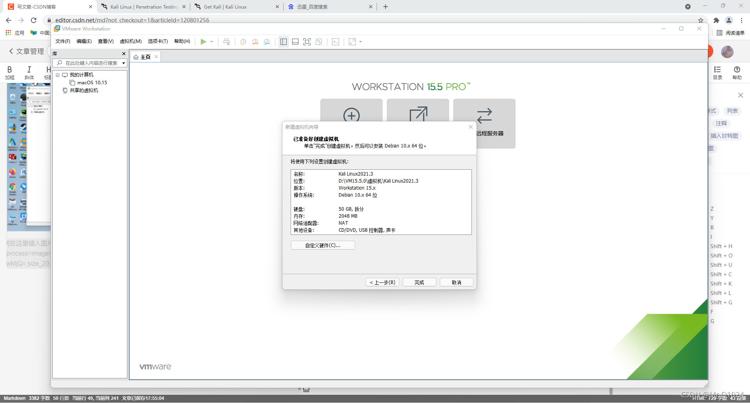This screenshot has width=750, height=403.
Task: Open the 编辑(E) menu in VMware
Action: pos(84,41)
